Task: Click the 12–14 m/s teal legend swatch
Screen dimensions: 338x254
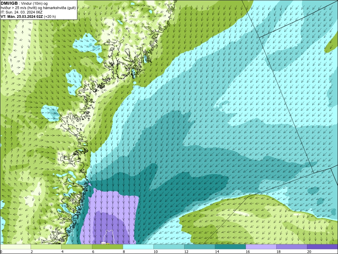Action: click(x=200, y=247)
